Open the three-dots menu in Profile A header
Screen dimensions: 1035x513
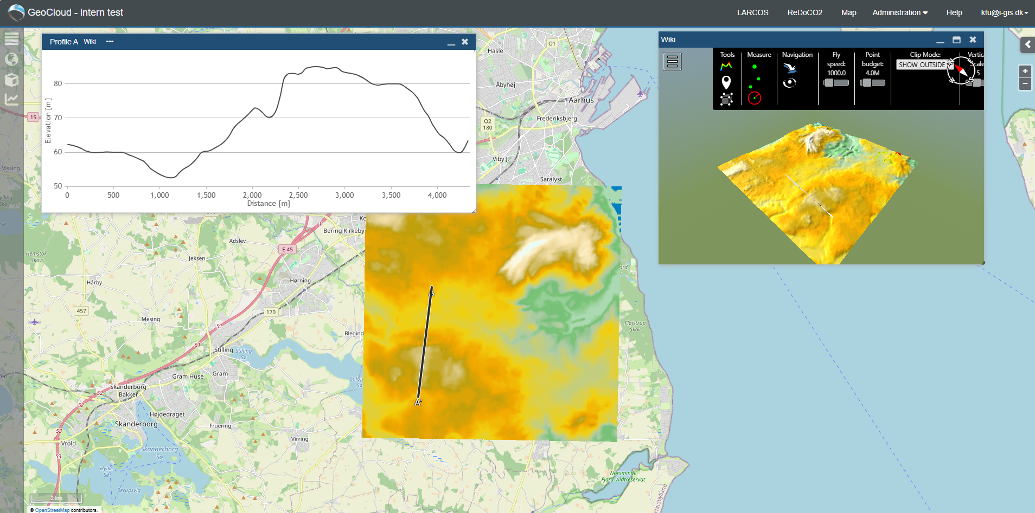click(x=110, y=42)
